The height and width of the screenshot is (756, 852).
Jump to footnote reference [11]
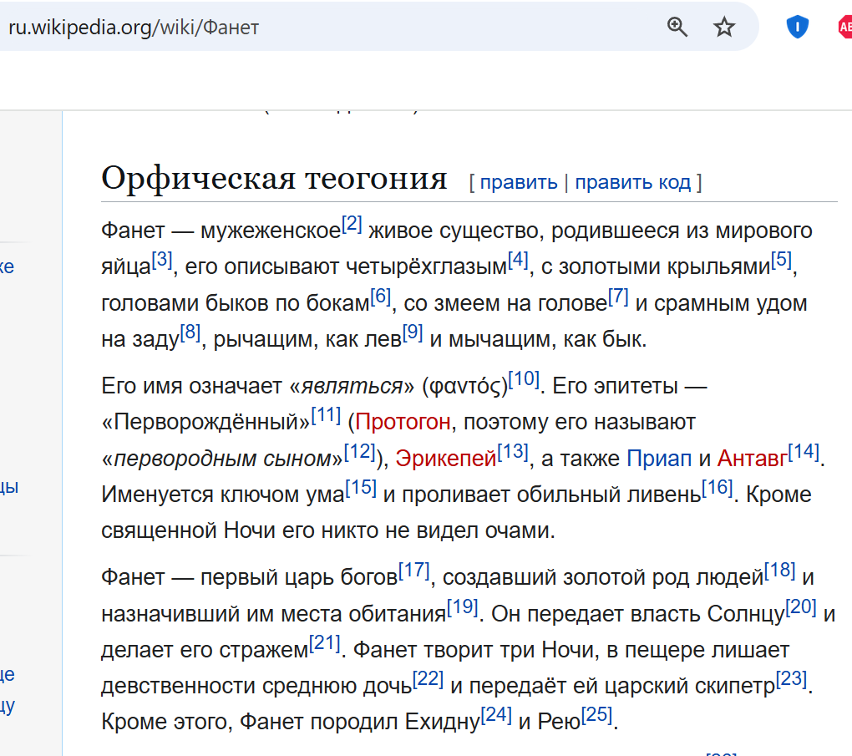[326, 415]
